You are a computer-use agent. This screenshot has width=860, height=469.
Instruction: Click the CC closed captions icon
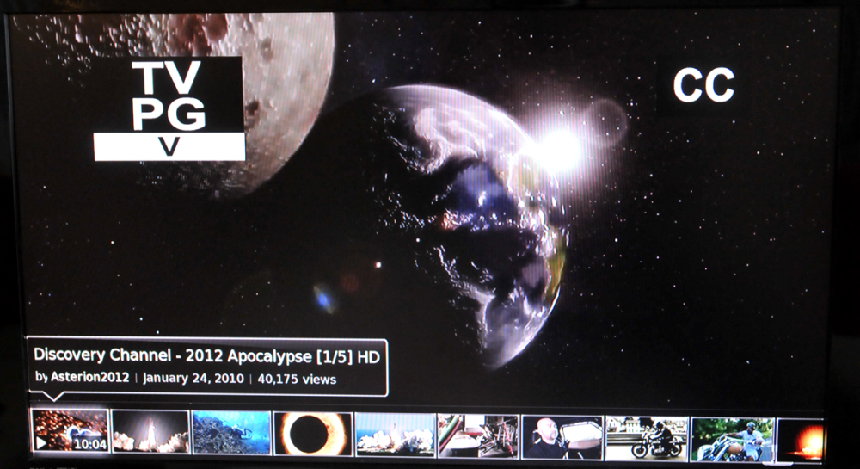tap(703, 85)
